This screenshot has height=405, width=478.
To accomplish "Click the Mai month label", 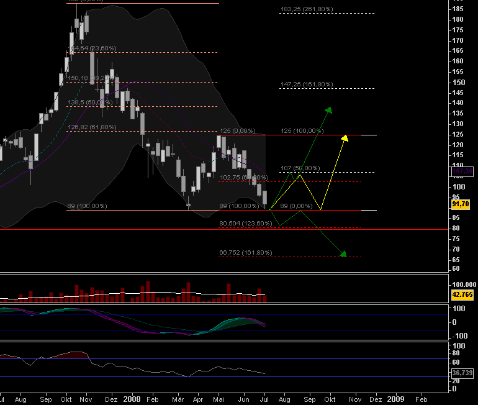I will pos(219,399).
